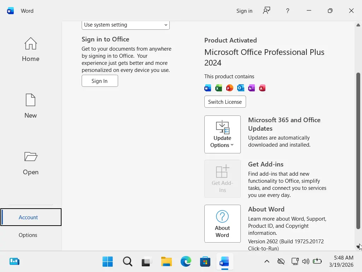
Task: Select New in the sidebar
Action: click(31, 106)
